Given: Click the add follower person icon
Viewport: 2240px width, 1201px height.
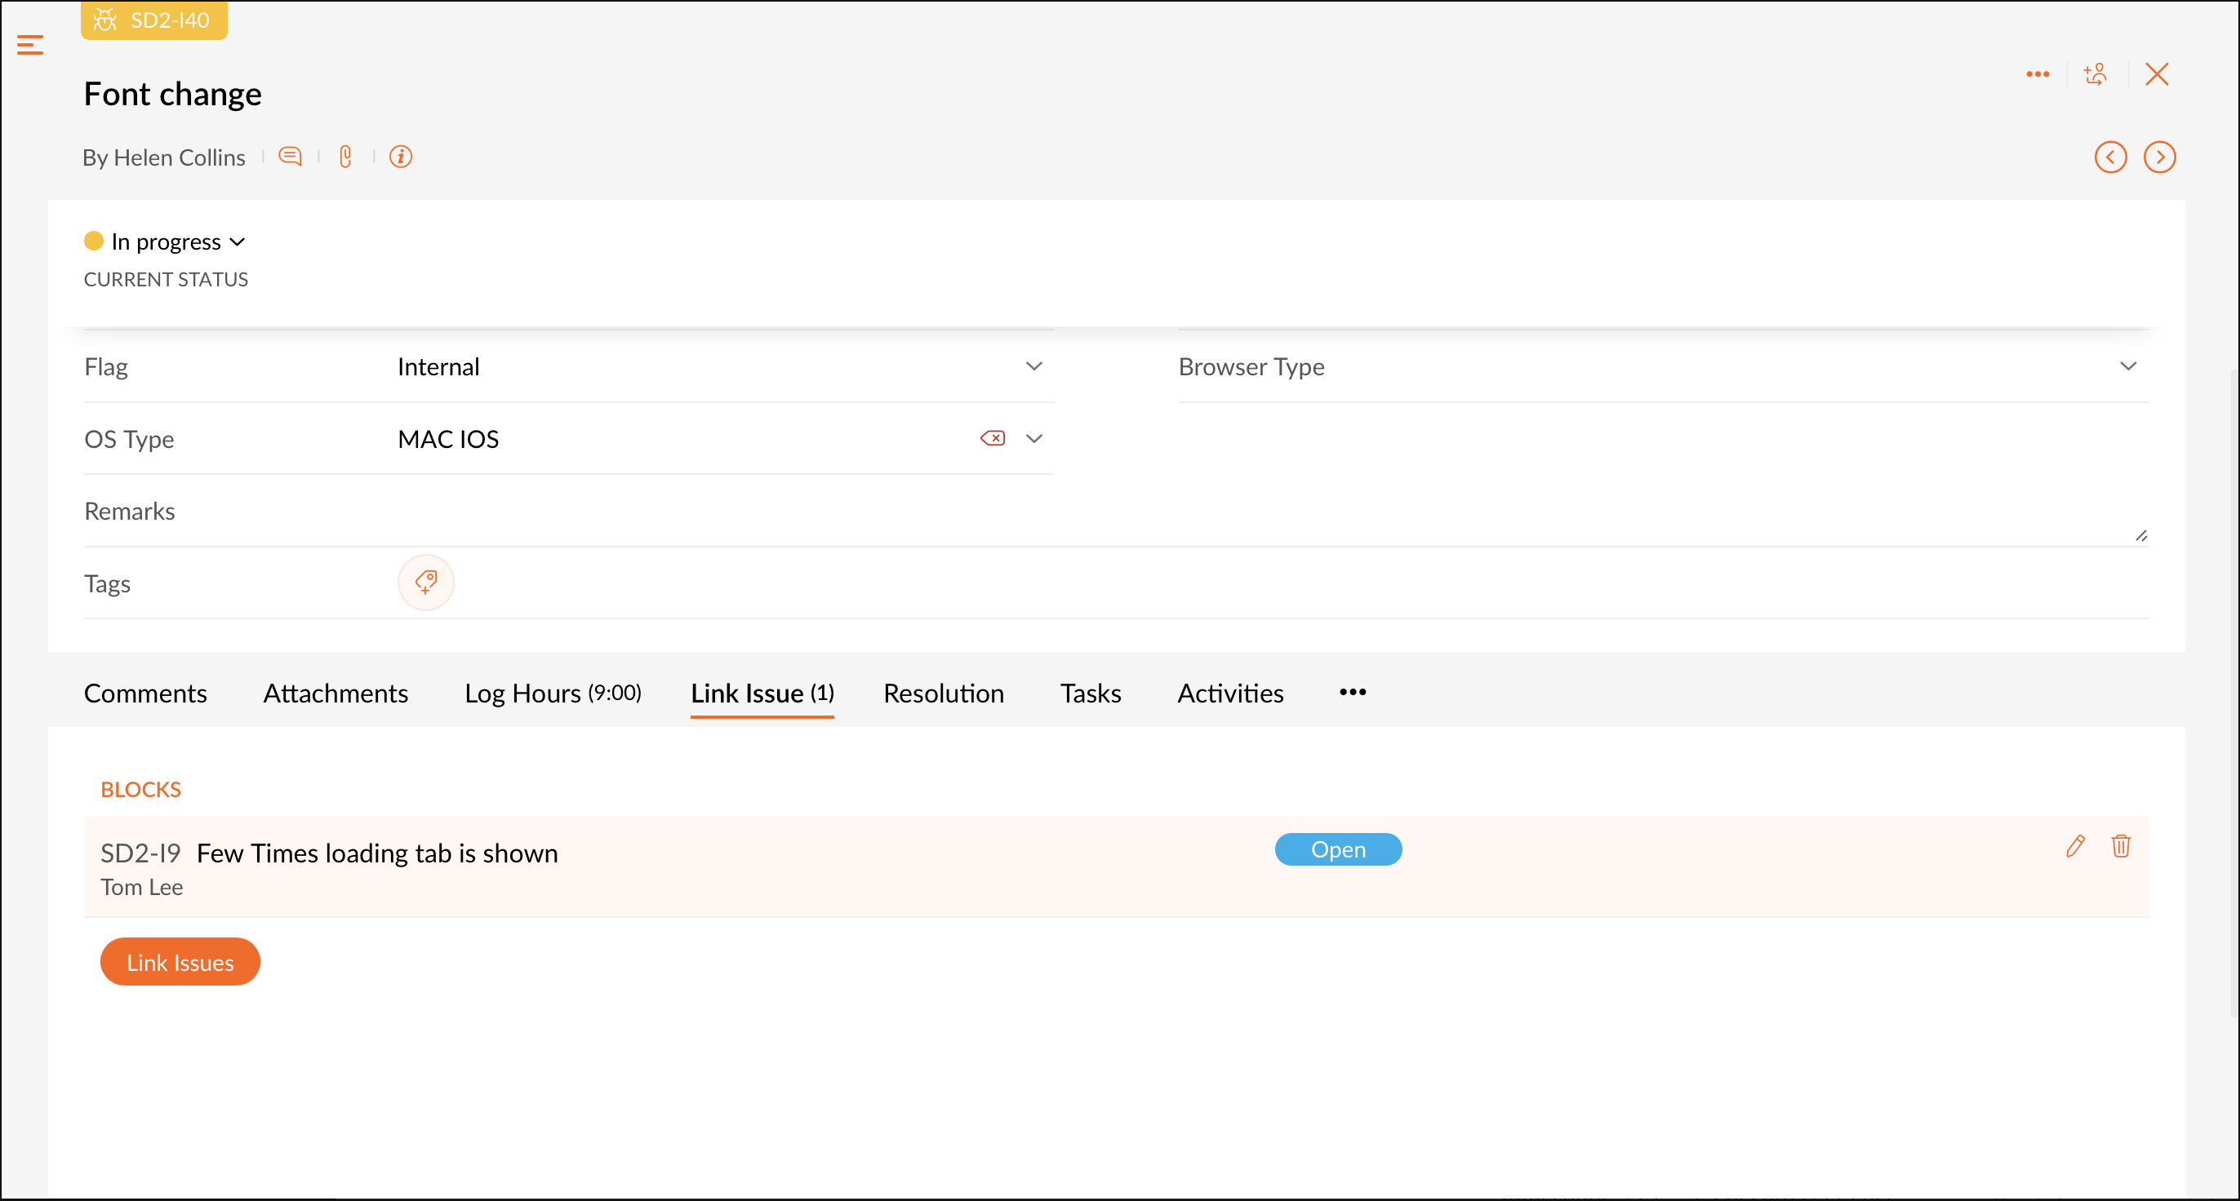Looking at the screenshot, I should [2096, 75].
